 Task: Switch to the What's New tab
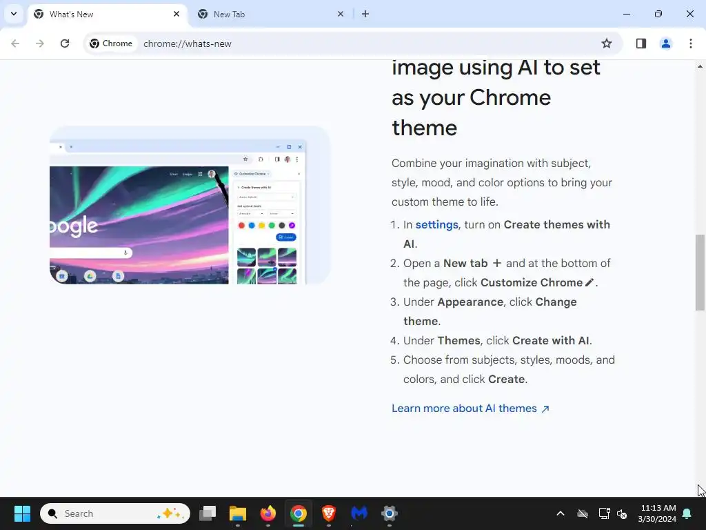click(108, 14)
